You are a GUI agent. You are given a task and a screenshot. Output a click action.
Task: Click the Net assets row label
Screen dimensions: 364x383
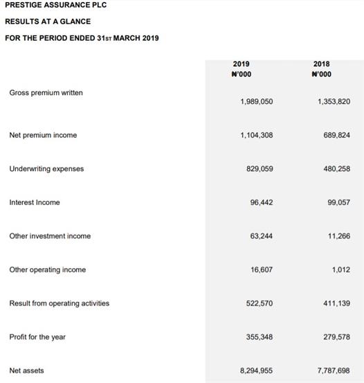pyautogui.click(x=26, y=371)
